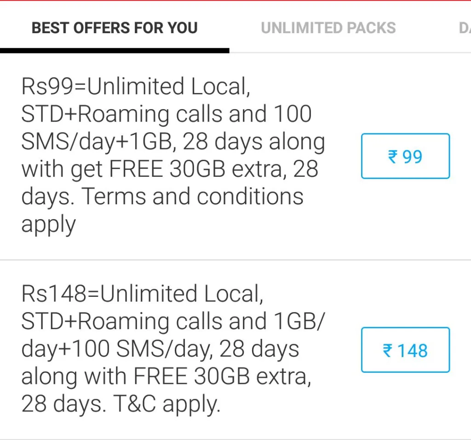This screenshot has width=471, height=440.
Task: Tap the ₹ 148 recharge button
Action: pos(405,350)
